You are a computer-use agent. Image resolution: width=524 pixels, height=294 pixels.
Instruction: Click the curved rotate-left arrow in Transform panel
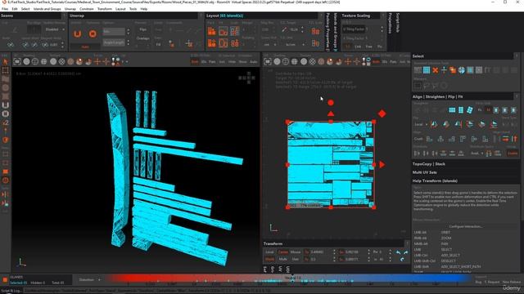coord(398,252)
